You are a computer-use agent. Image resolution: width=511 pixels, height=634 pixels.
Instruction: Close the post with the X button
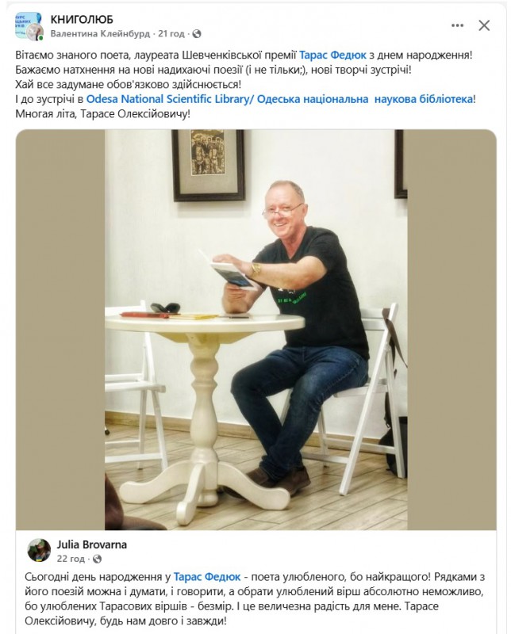(484, 25)
